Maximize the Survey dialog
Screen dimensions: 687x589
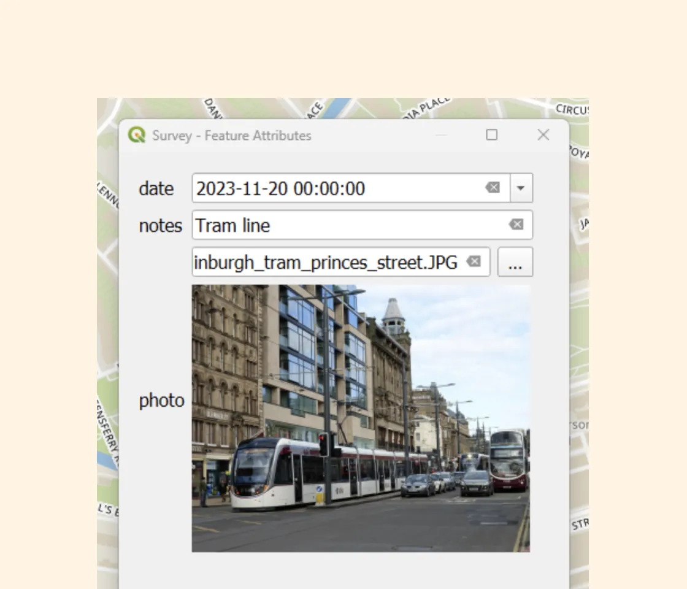click(491, 134)
